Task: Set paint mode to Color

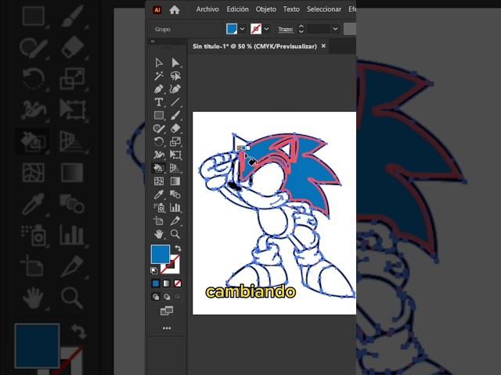Action: click(156, 283)
